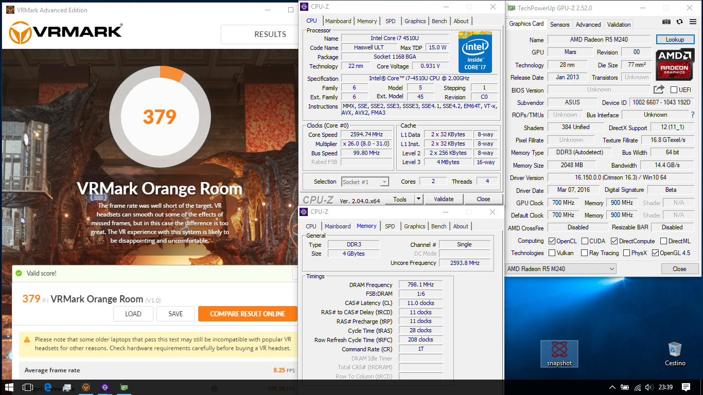Click the Wi-Fi network tray icon

[638, 387]
